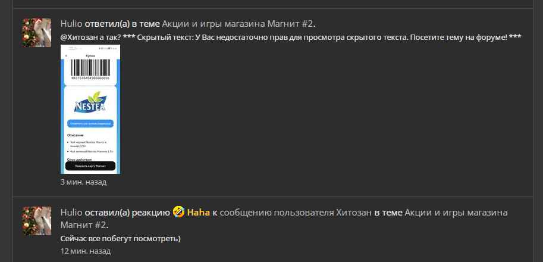Click the 'Сейчас все побегут посмотреть)' message text
543x262 pixels.
point(121,239)
